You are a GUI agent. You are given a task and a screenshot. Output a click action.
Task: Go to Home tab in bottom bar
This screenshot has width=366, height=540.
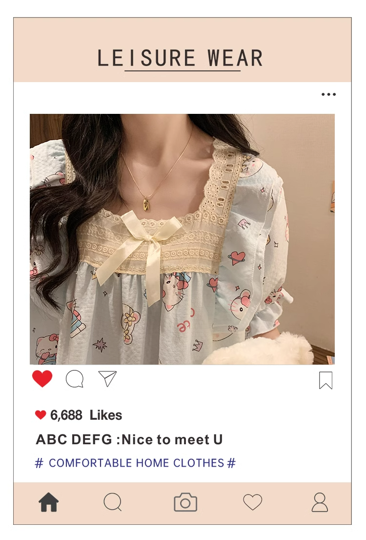coord(48,502)
